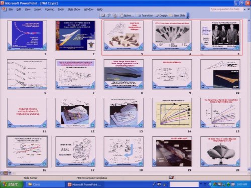
Task: Open Speaker Notes from the toolbar
Action: tap(127, 16)
